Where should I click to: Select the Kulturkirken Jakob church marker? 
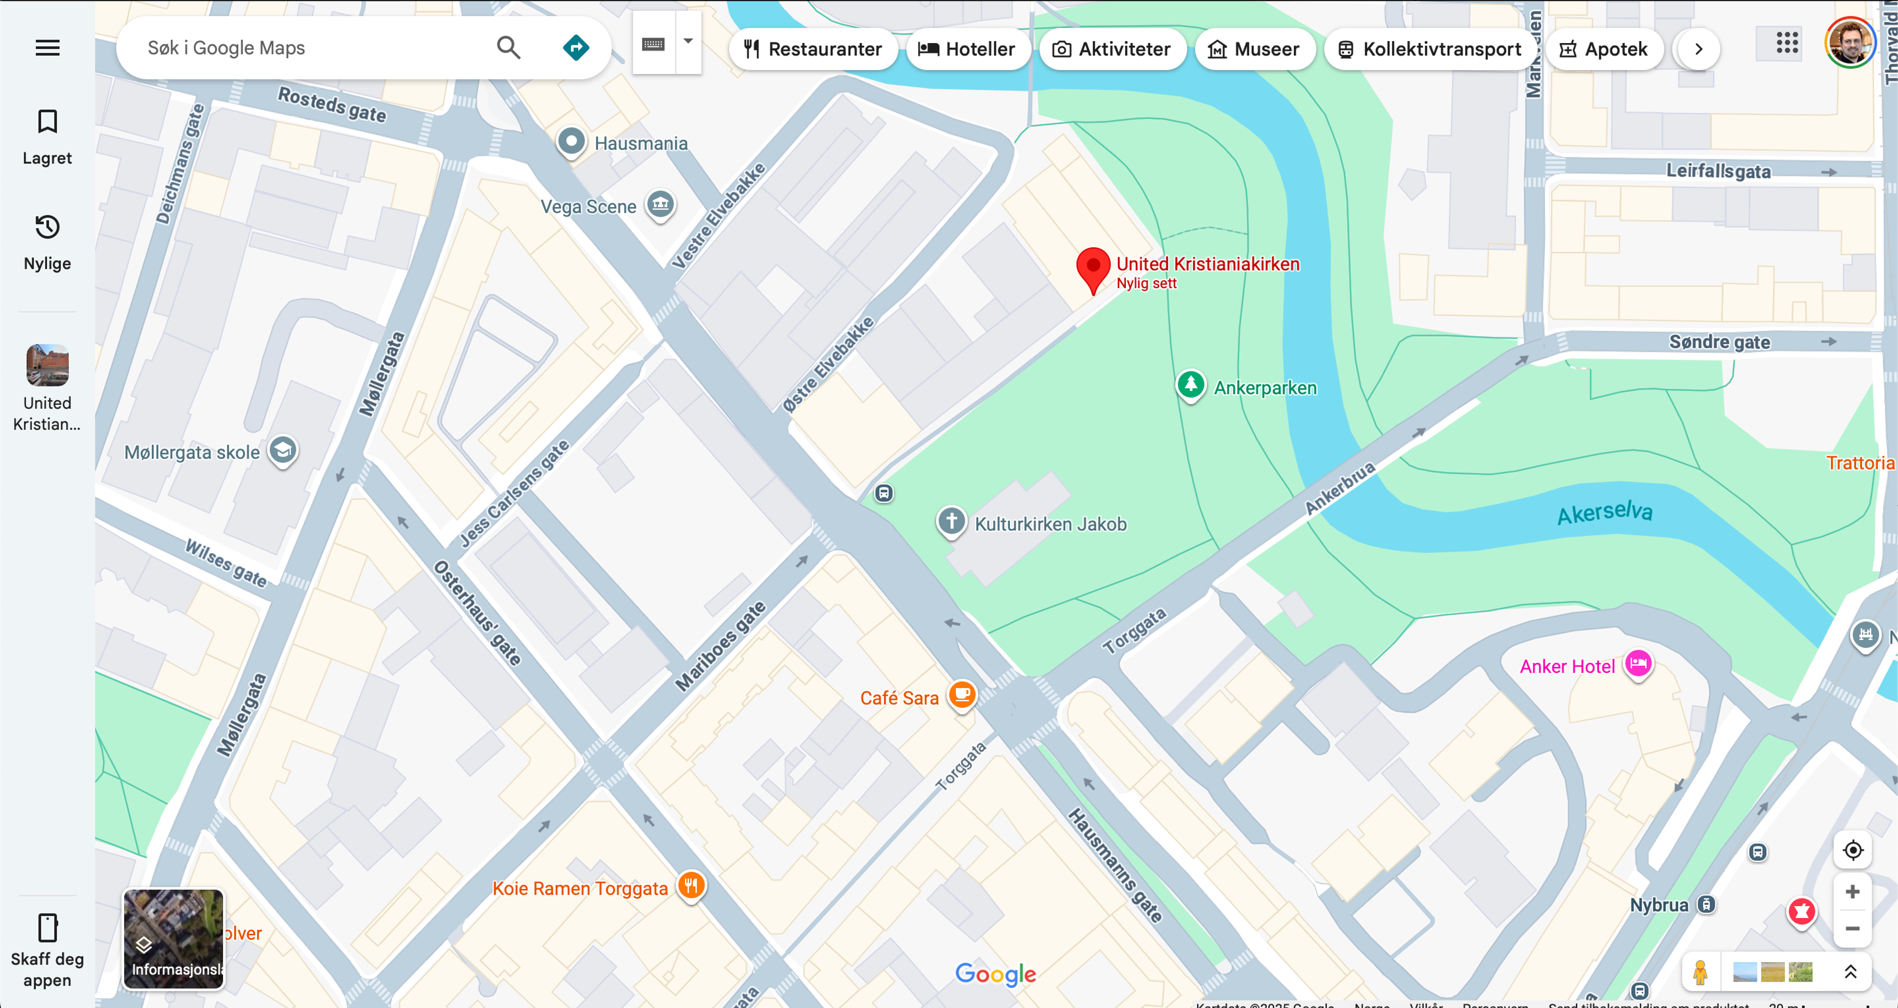click(951, 522)
